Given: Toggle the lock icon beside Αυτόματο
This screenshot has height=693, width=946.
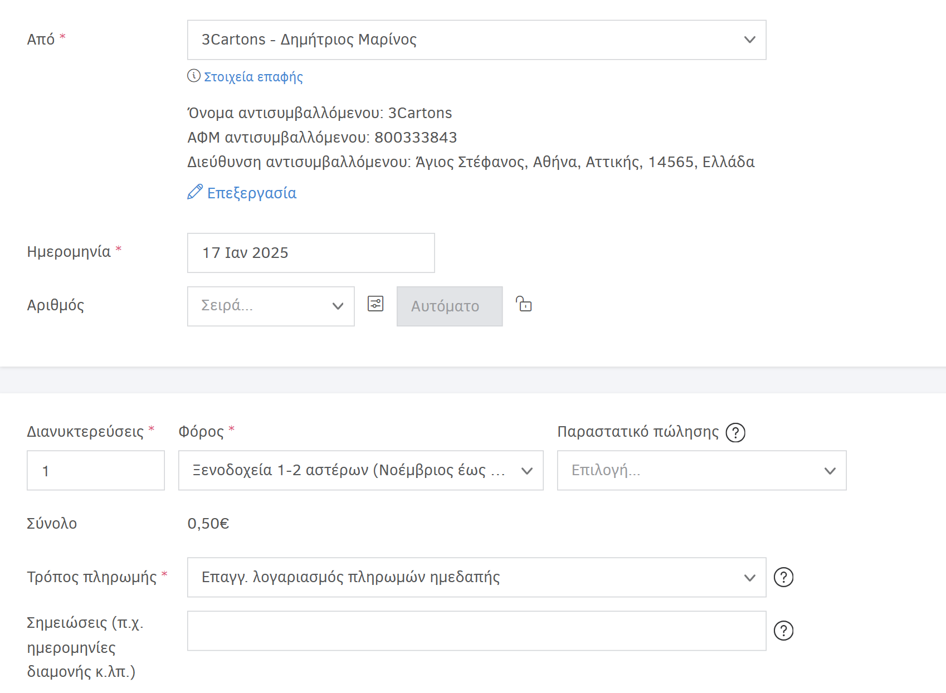Looking at the screenshot, I should click(524, 304).
